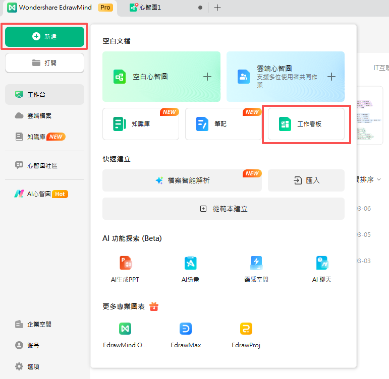Click the 工作看板 icon

[x=285, y=124]
